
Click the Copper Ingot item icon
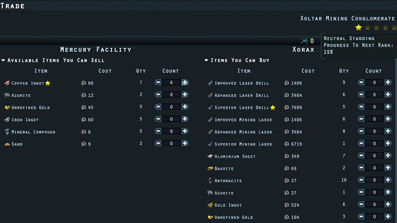pos(7,83)
